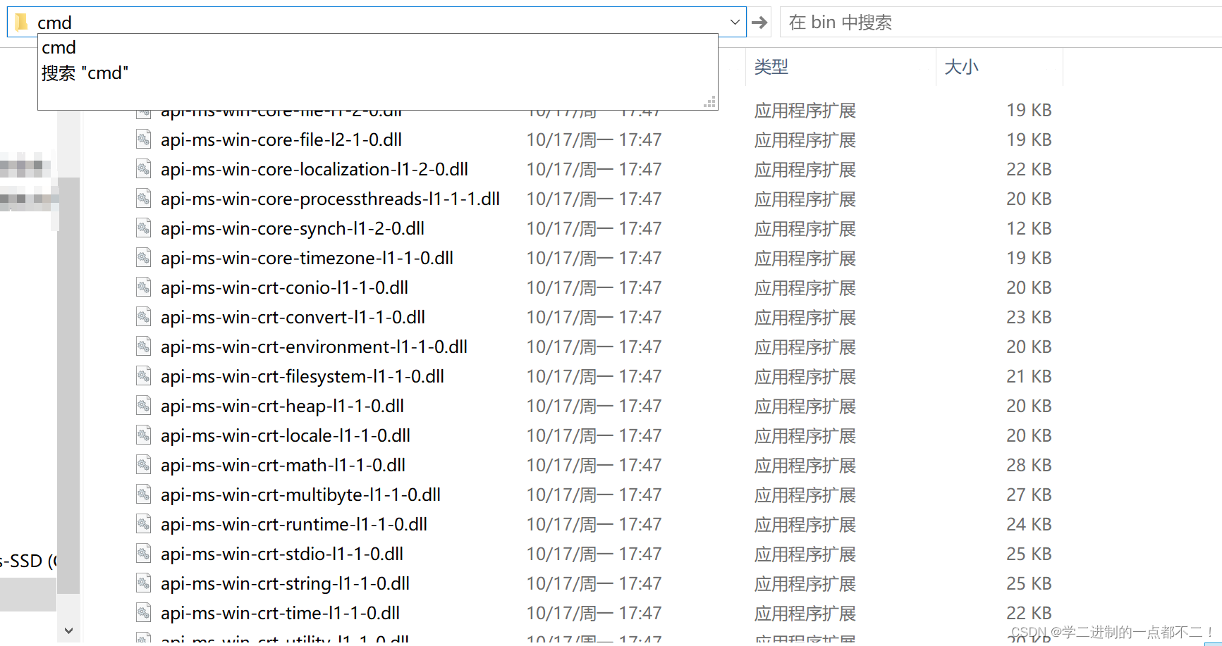
Task: Click the api-ms-win-core-localization-l1-2-0.dll icon
Action: 143,168
